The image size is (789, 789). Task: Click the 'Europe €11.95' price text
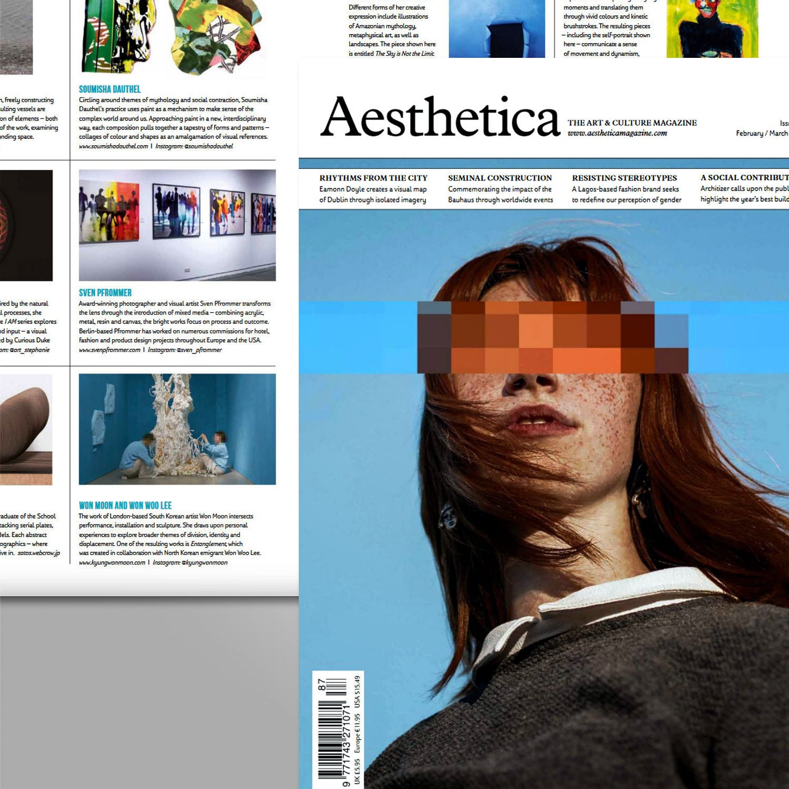(x=358, y=733)
